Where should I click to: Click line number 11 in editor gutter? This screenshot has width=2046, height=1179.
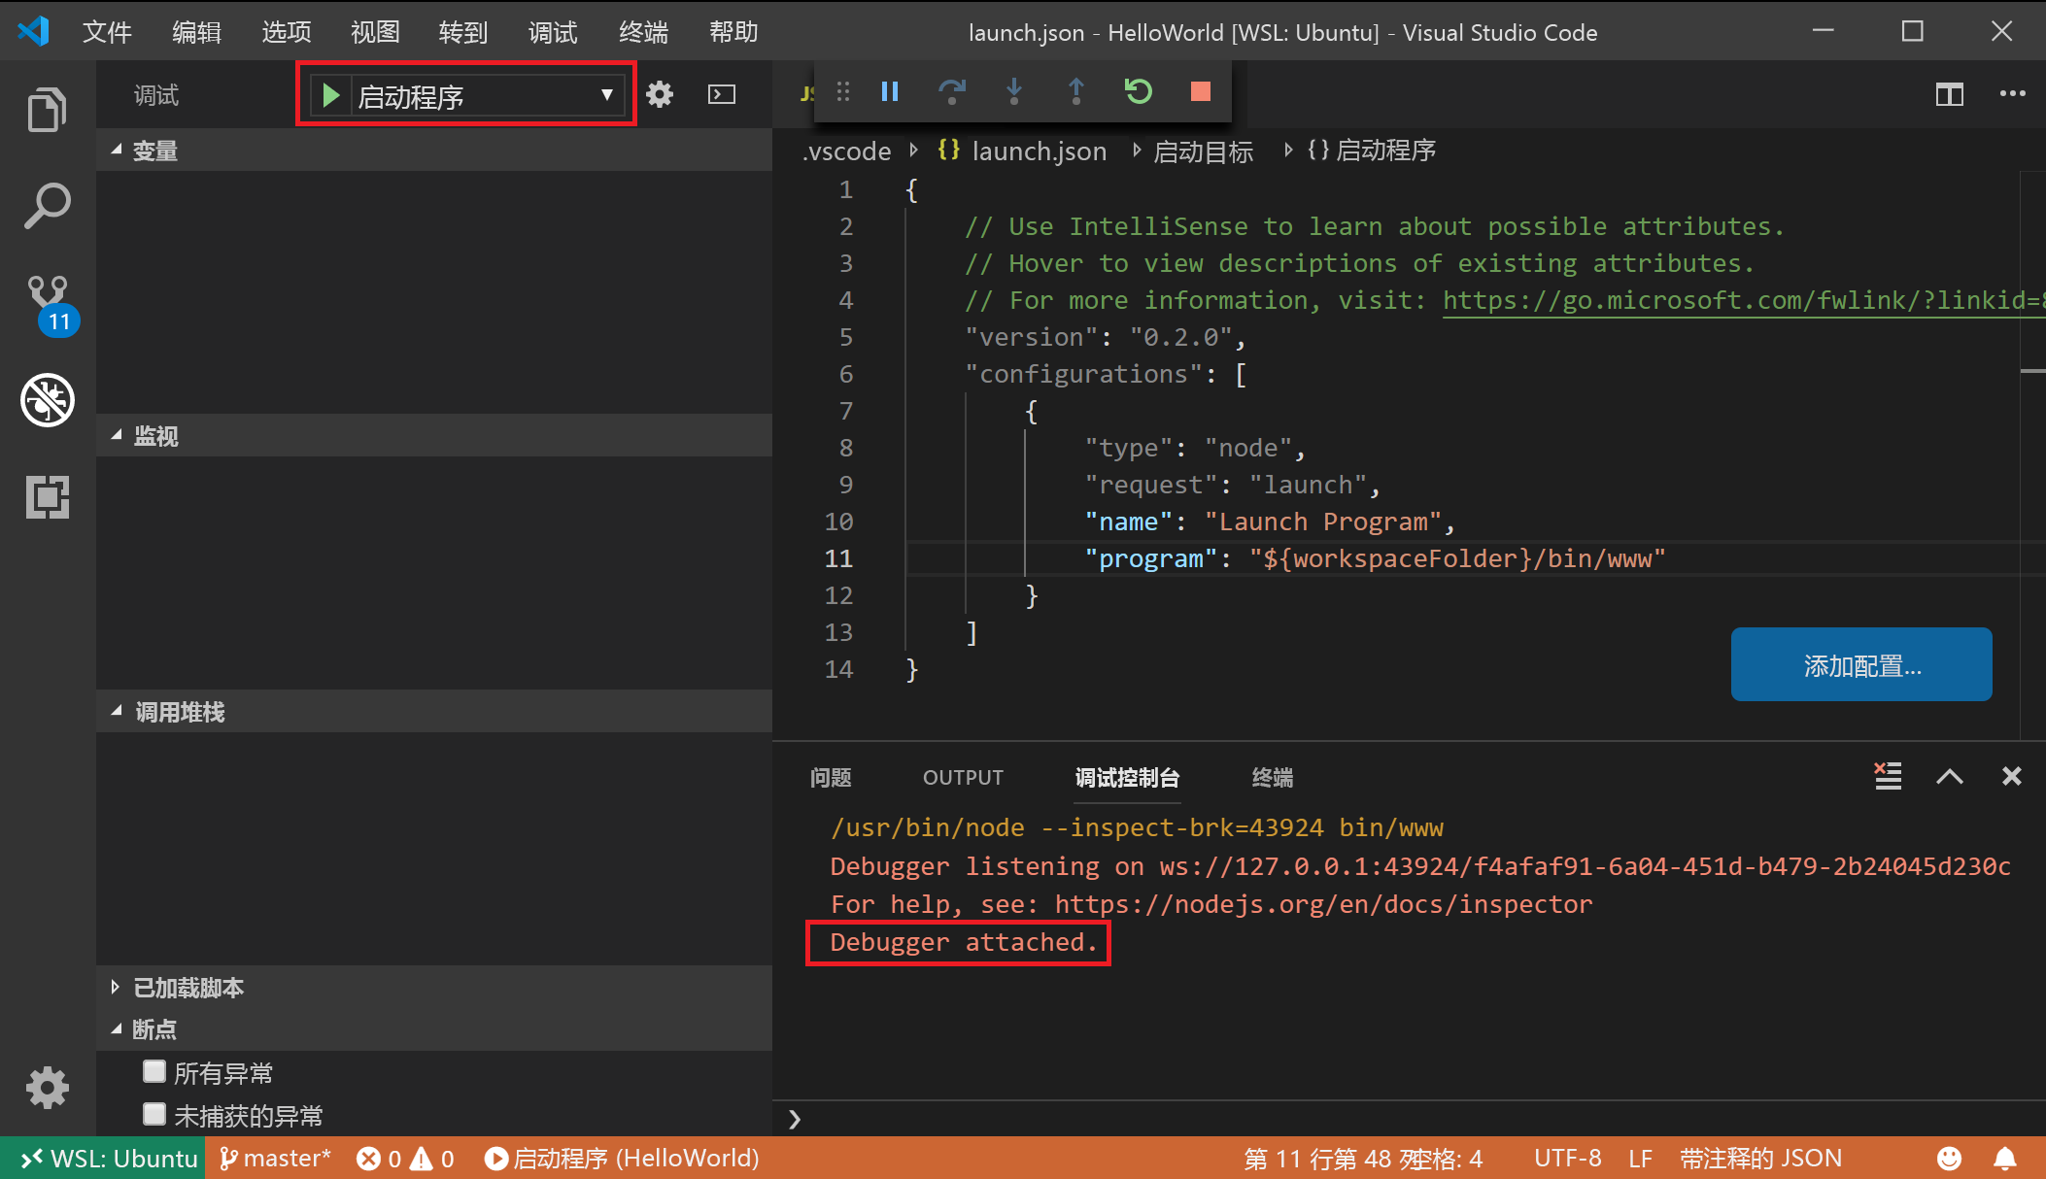(x=838, y=558)
